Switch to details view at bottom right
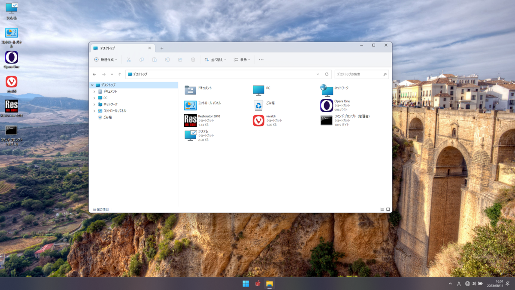Viewport: 515px width, 290px height. [382, 209]
